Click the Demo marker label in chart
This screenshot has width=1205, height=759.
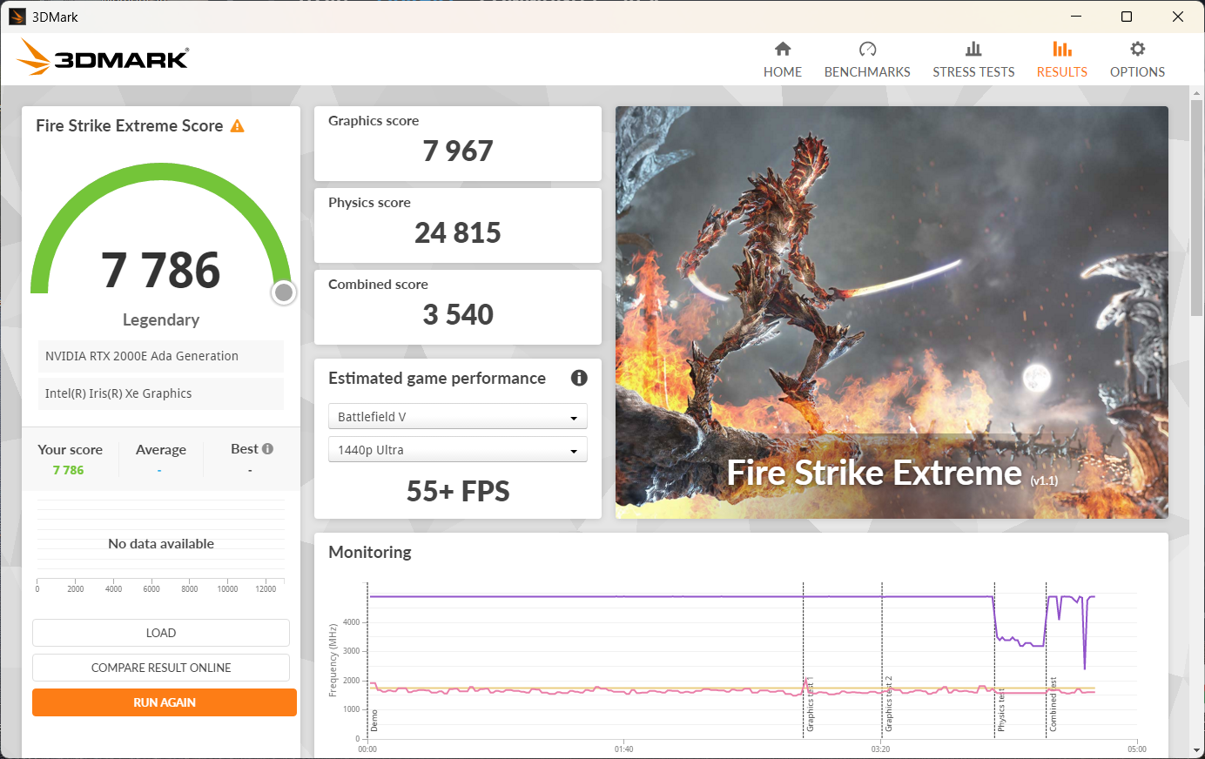[x=374, y=720]
